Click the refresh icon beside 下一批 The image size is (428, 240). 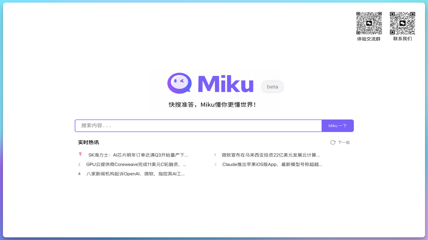333,142
